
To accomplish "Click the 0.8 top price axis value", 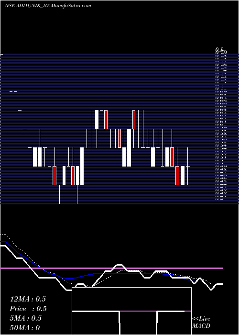I will (219, 50).
